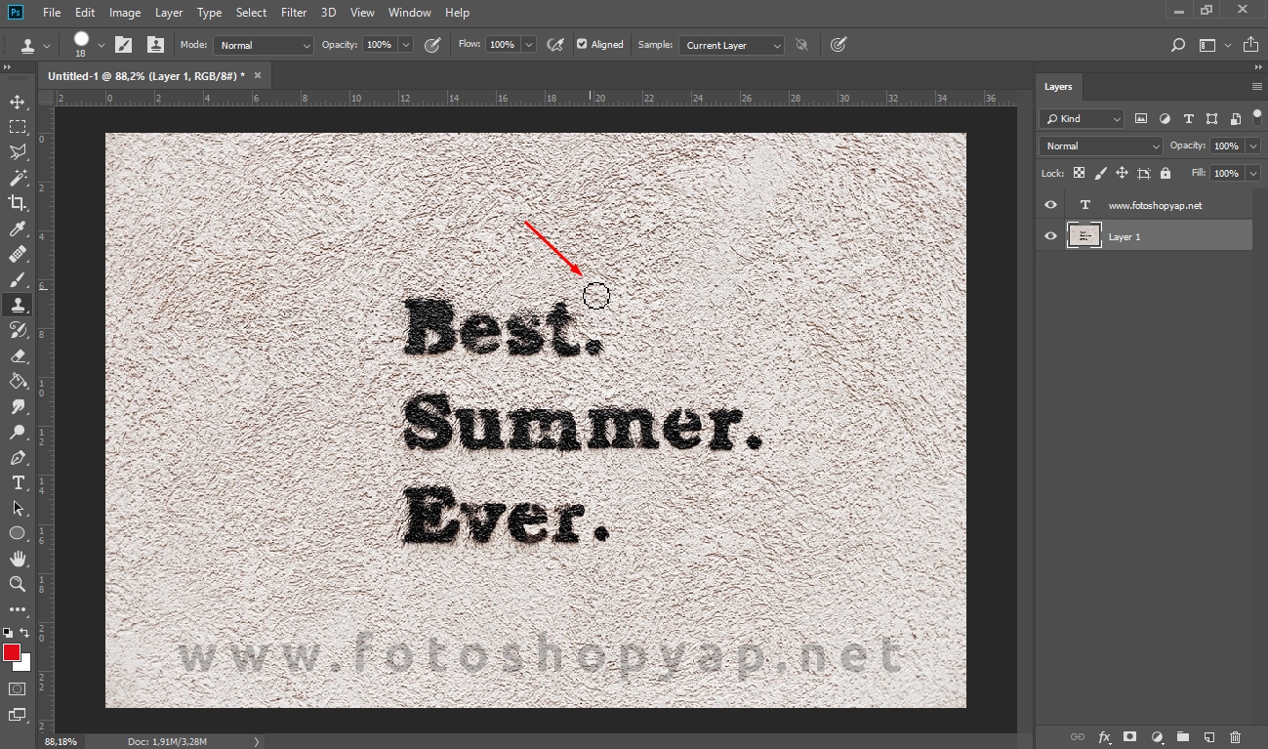Select the Ellipse shape tool
This screenshot has height=749, width=1268.
(x=18, y=533)
